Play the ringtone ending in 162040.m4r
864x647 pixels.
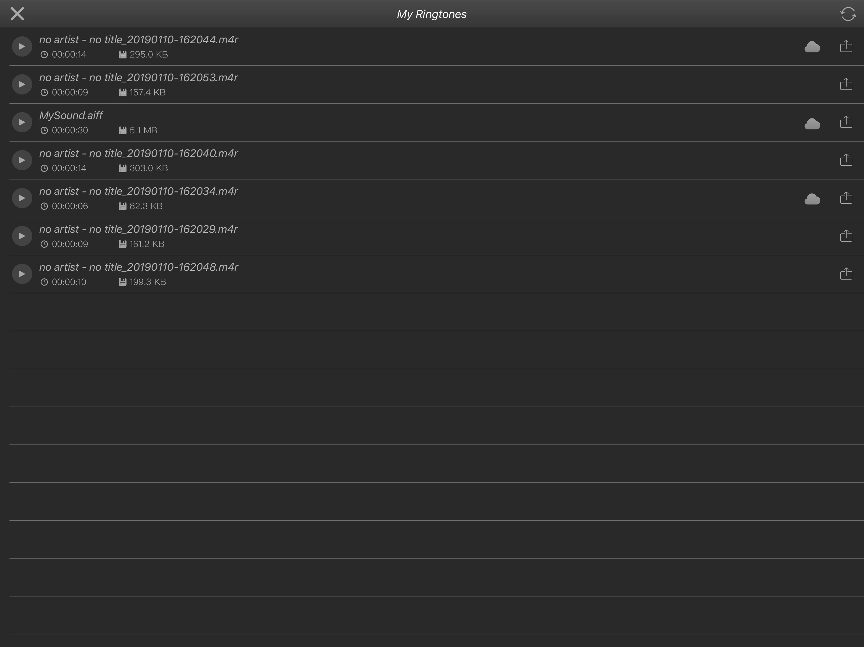(x=22, y=160)
